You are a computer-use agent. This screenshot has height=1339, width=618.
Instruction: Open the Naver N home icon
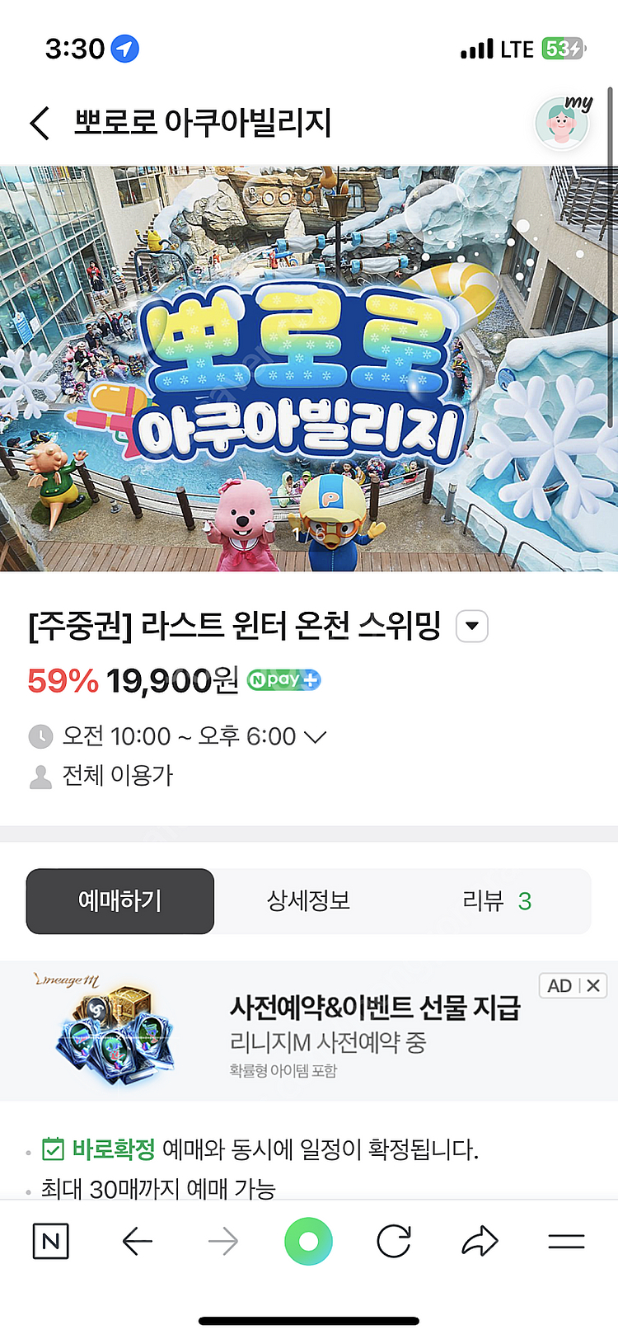[50, 1241]
